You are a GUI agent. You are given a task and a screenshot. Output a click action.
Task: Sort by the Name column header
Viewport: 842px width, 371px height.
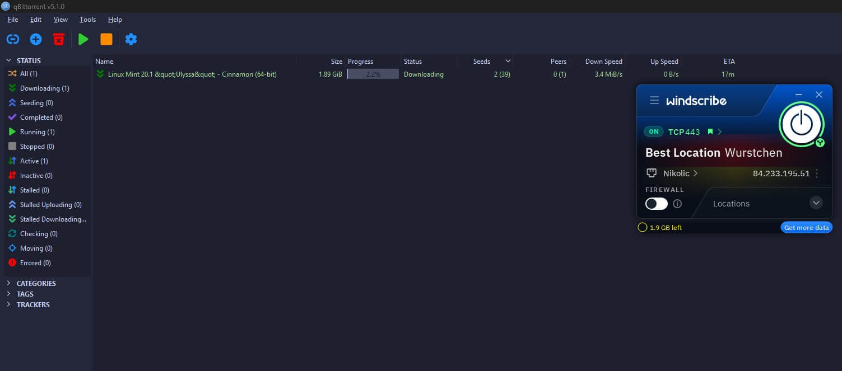pyautogui.click(x=104, y=62)
